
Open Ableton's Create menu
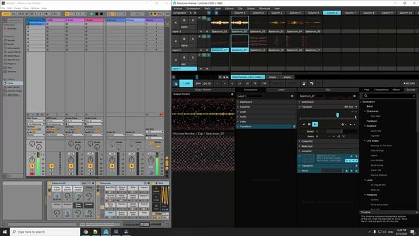click(x=18, y=9)
